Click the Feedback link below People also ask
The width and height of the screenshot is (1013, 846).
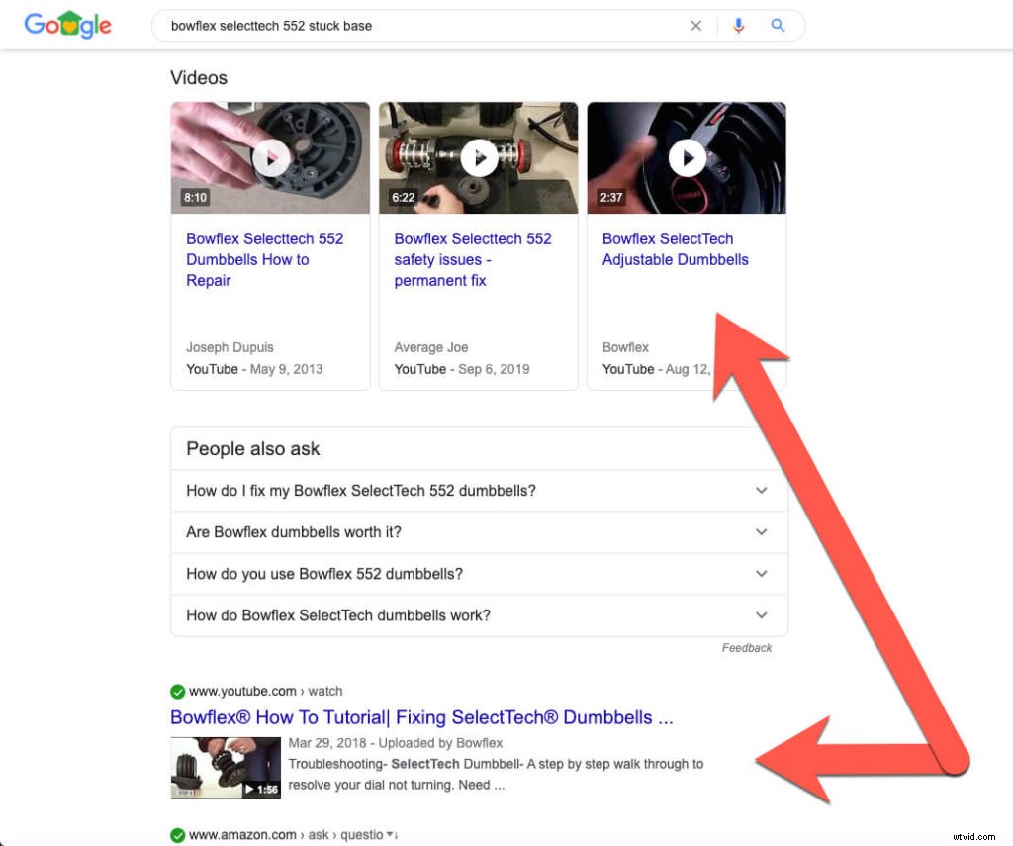pos(747,648)
